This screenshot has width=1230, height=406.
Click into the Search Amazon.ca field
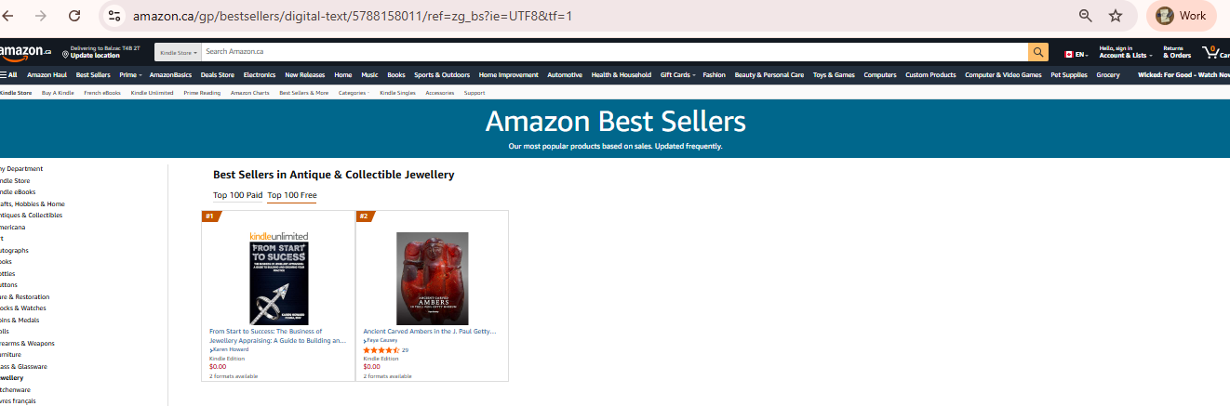[x=614, y=52]
